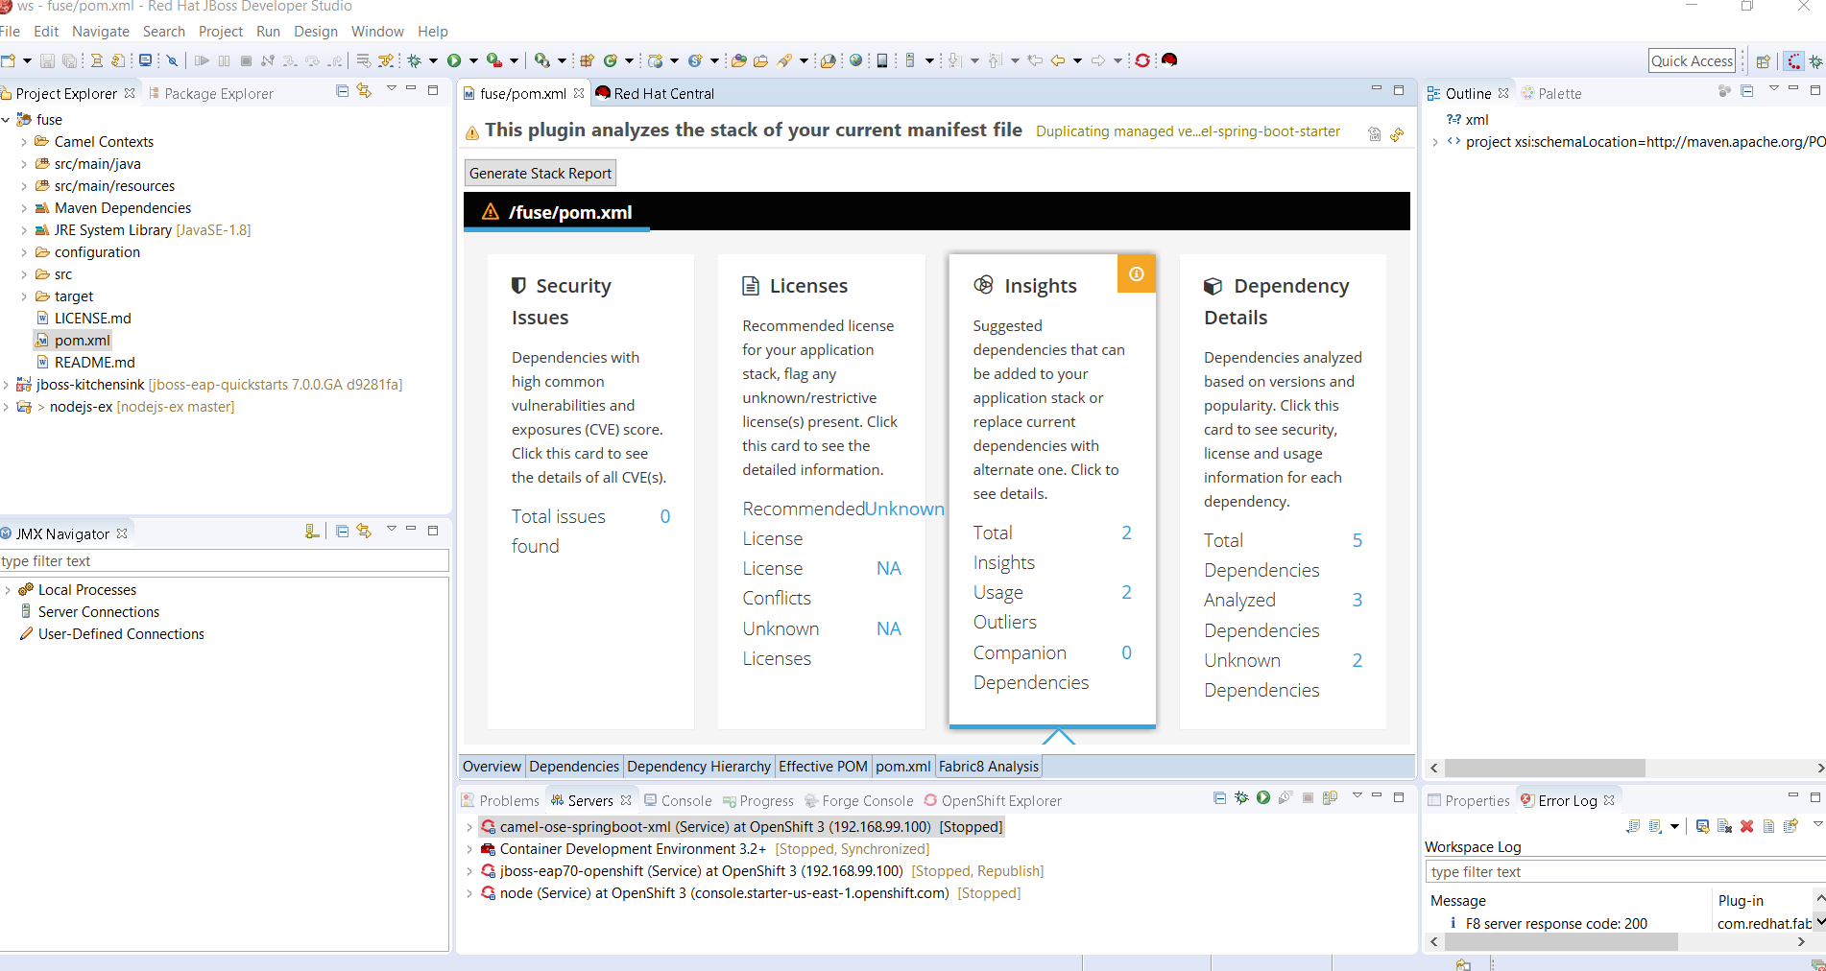This screenshot has width=1826, height=971.
Task: Close the fuse/pom.xml editor tab
Action: [579, 93]
